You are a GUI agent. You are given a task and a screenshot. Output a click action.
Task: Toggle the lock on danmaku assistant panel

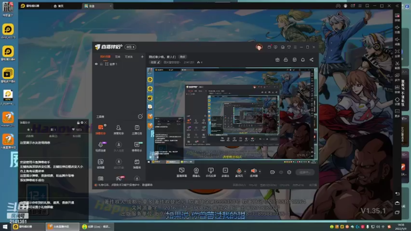pyautogui.click(x=78, y=123)
